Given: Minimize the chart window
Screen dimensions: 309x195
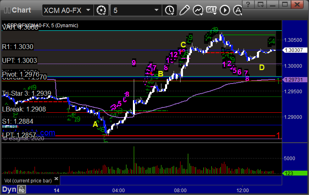Looking at the screenshot, I should point(272,4).
